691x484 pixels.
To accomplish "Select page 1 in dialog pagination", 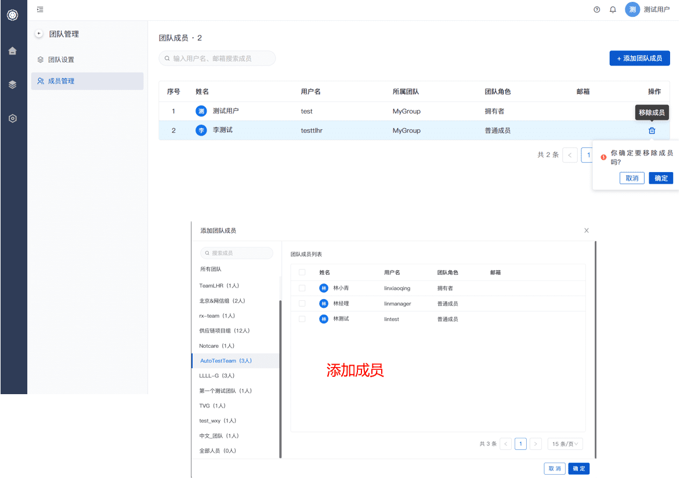I will click(x=520, y=444).
